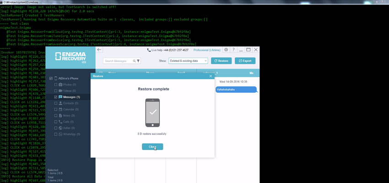The image size is (389, 183).
Task: Click the cmd.exe window title bar
Action: 194,2
